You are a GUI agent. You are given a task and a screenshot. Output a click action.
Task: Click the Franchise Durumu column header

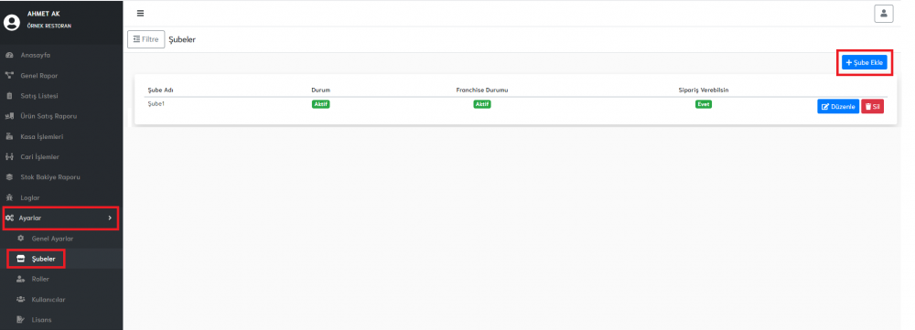click(x=482, y=90)
